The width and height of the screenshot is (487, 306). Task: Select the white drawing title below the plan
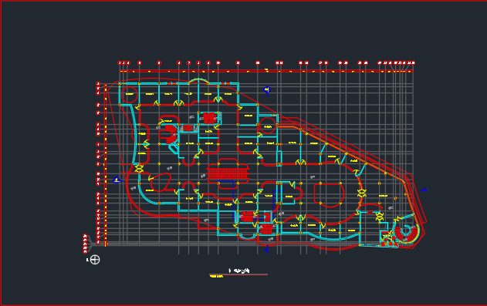[x=238, y=271]
